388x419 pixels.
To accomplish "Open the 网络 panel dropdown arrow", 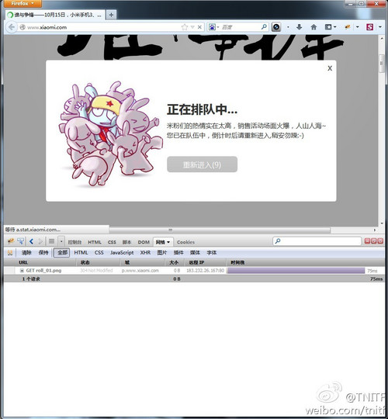I will tap(168, 242).
